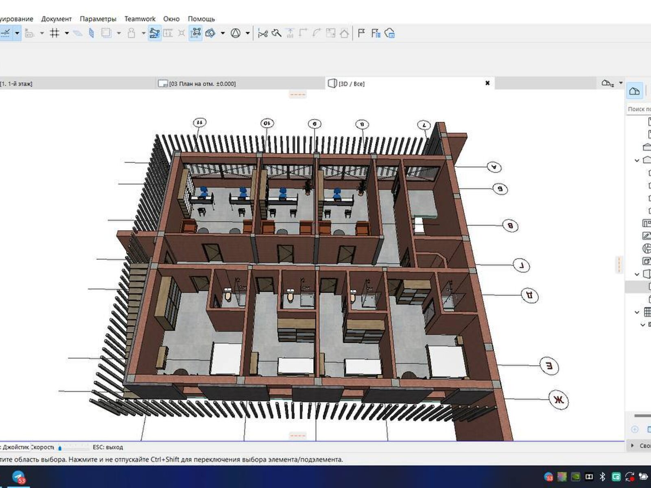Open dropdown arrow next to grid snap
Image resolution: width=651 pixels, height=488 pixels.
(x=67, y=33)
